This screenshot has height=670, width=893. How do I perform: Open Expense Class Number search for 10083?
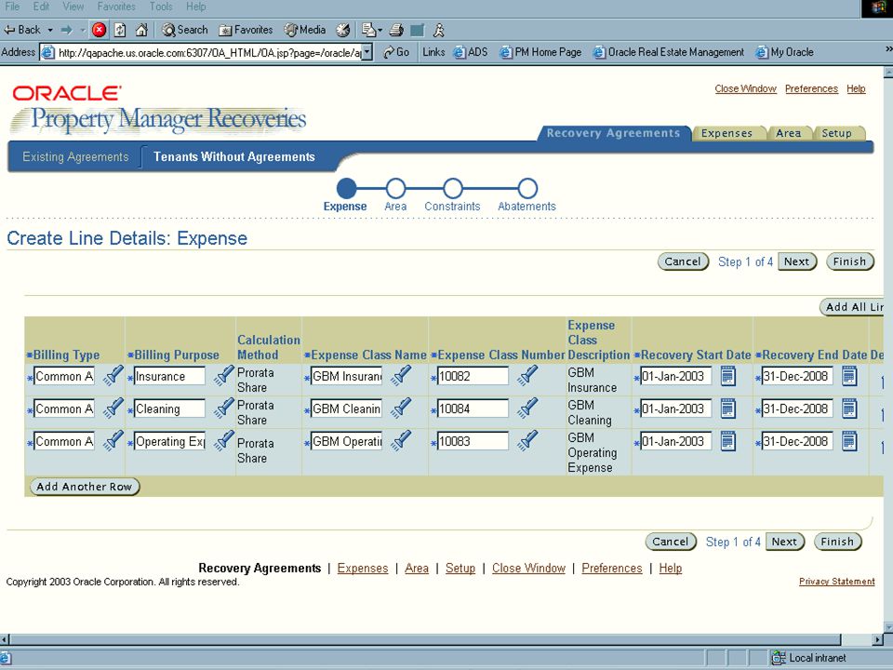point(527,440)
